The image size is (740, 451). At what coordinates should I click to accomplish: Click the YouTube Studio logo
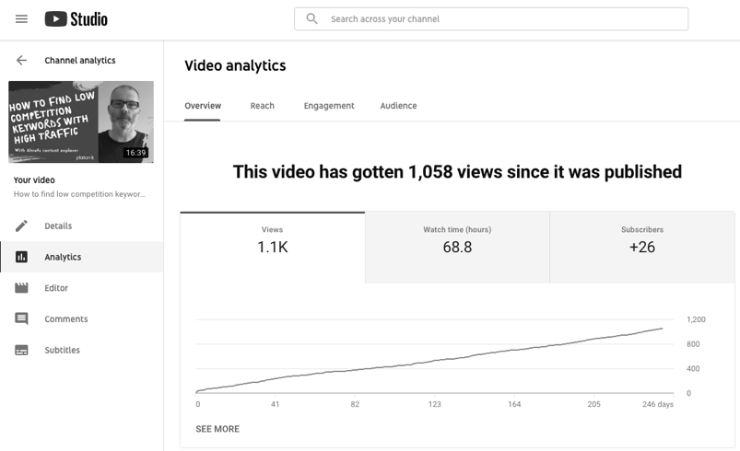pos(76,19)
